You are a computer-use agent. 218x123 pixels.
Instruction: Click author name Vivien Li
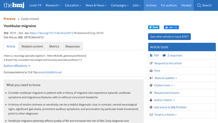[x=8, y=56]
